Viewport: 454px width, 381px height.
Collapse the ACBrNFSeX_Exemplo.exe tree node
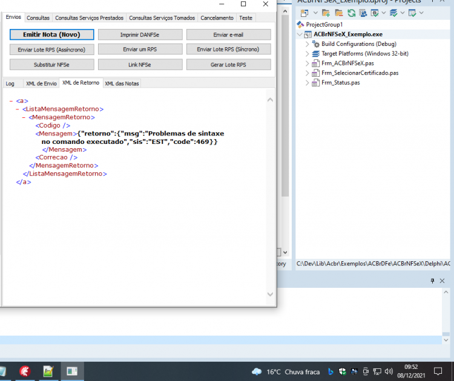pyautogui.click(x=300, y=34)
